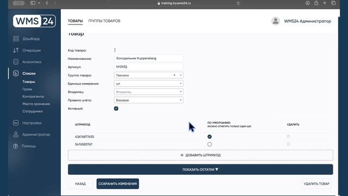Open Администратор in the sidebar
The image size is (348, 196).
click(x=36, y=134)
